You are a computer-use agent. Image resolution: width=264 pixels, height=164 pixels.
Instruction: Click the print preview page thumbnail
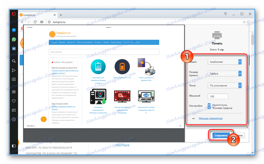(104, 77)
